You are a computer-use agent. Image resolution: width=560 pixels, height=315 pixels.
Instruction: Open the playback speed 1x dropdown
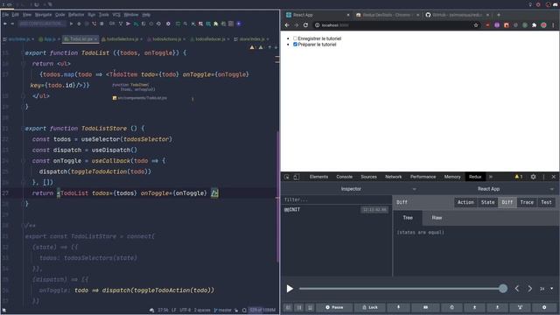pos(546,289)
